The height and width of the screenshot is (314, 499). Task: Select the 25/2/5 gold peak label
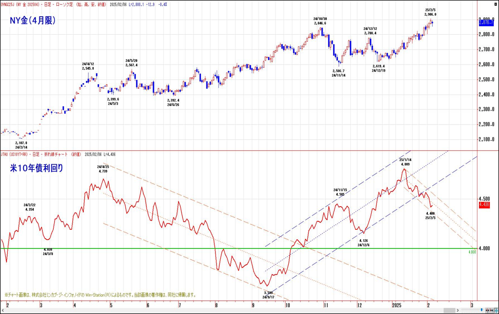(432, 13)
